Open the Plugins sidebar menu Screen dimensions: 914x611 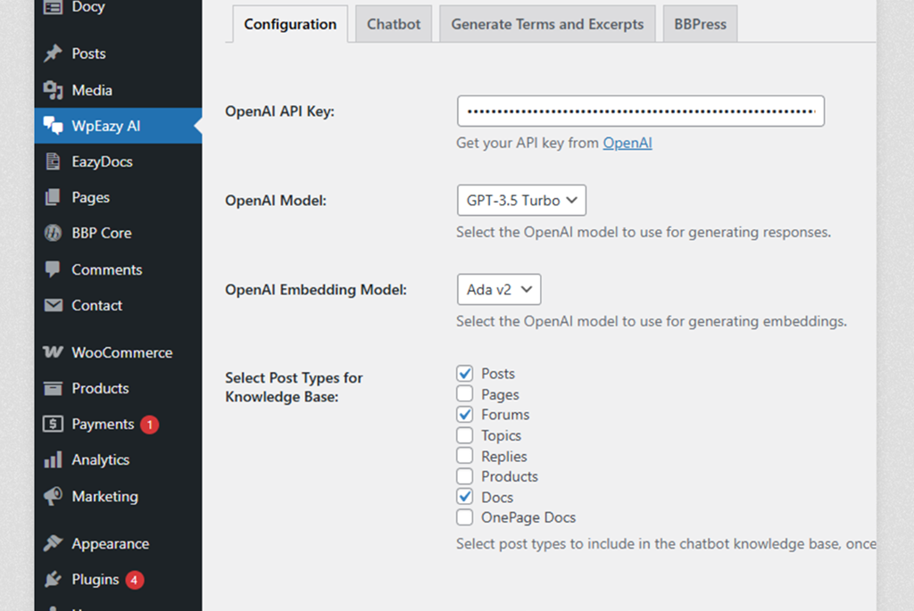click(119, 580)
